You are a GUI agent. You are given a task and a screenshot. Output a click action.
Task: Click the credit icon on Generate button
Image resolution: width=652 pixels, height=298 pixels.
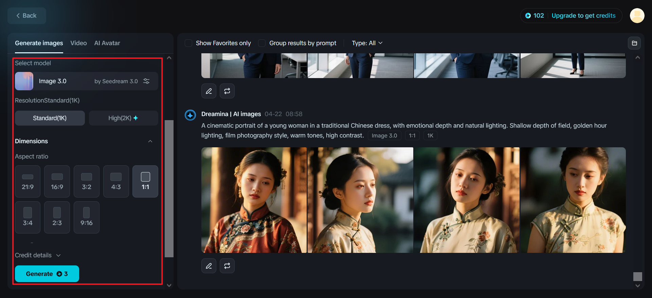click(59, 274)
